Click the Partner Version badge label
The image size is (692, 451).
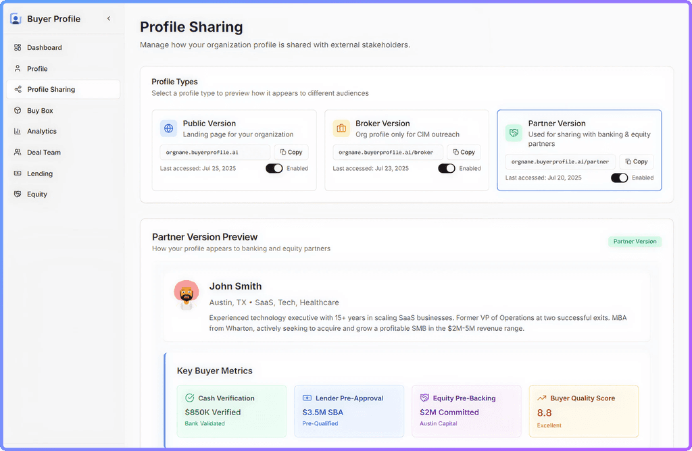(x=634, y=241)
